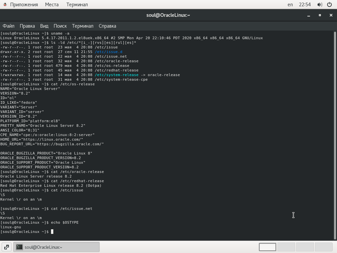The width and height of the screenshot is (337, 253).
Task: Click the terminal icon in the taskbar button
Action: point(19,247)
